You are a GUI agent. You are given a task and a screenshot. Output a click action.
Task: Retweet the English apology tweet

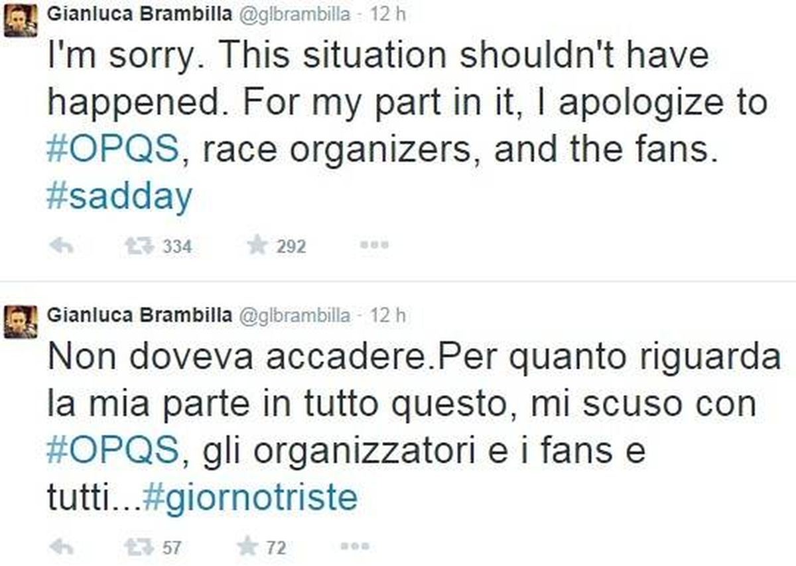click(x=136, y=247)
